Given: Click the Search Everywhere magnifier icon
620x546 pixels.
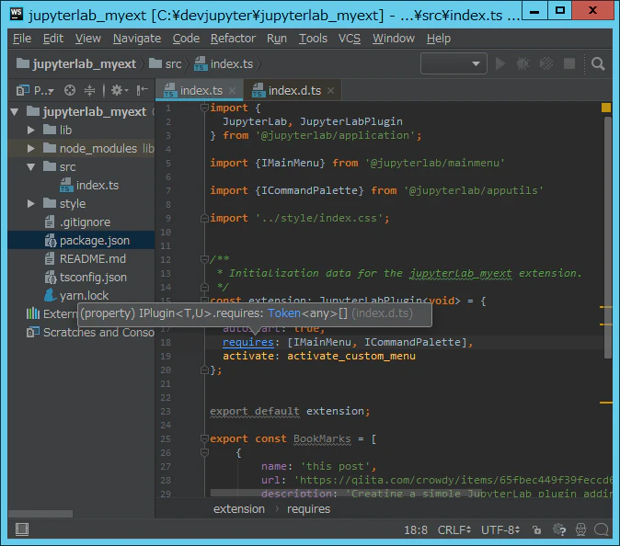Looking at the screenshot, I should (597, 63).
